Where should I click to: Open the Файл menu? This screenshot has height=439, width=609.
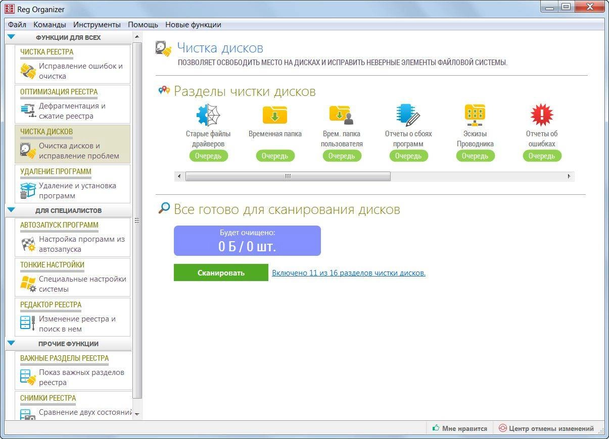[17, 24]
